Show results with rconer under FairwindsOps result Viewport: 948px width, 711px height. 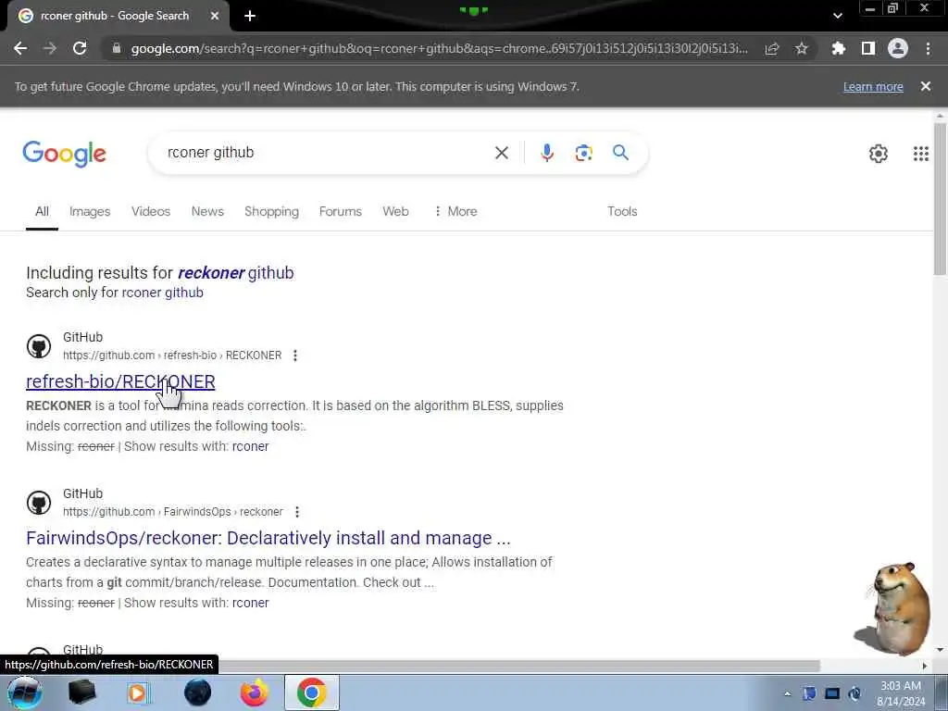(x=250, y=603)
